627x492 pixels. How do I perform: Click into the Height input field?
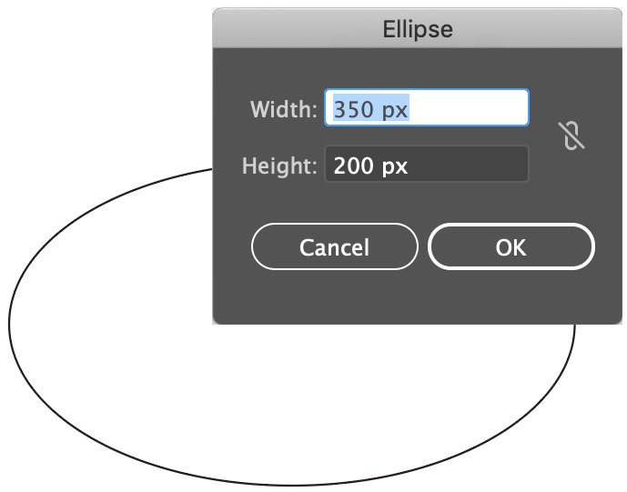426,166
